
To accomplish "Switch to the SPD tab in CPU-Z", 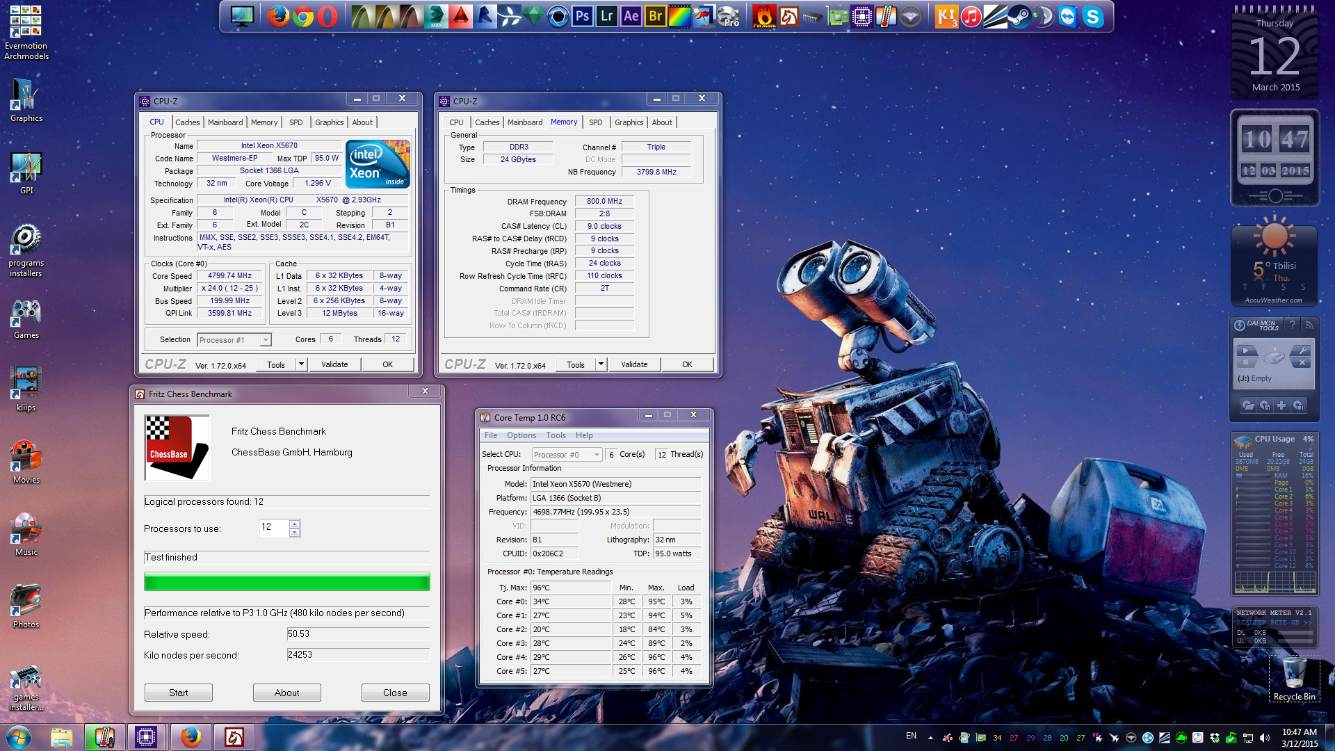I will click(296, 122).
